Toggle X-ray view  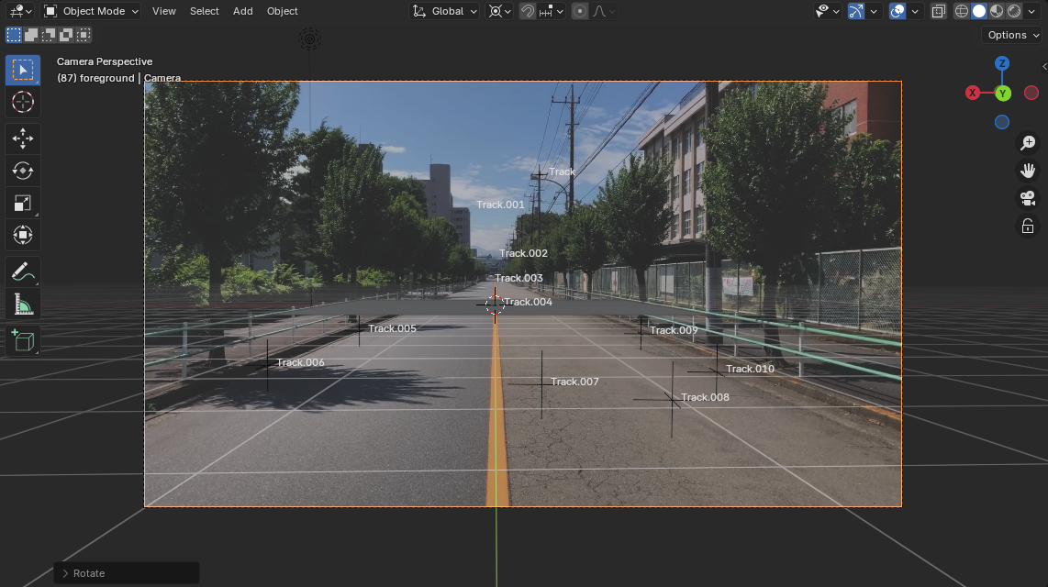point(939,11)
